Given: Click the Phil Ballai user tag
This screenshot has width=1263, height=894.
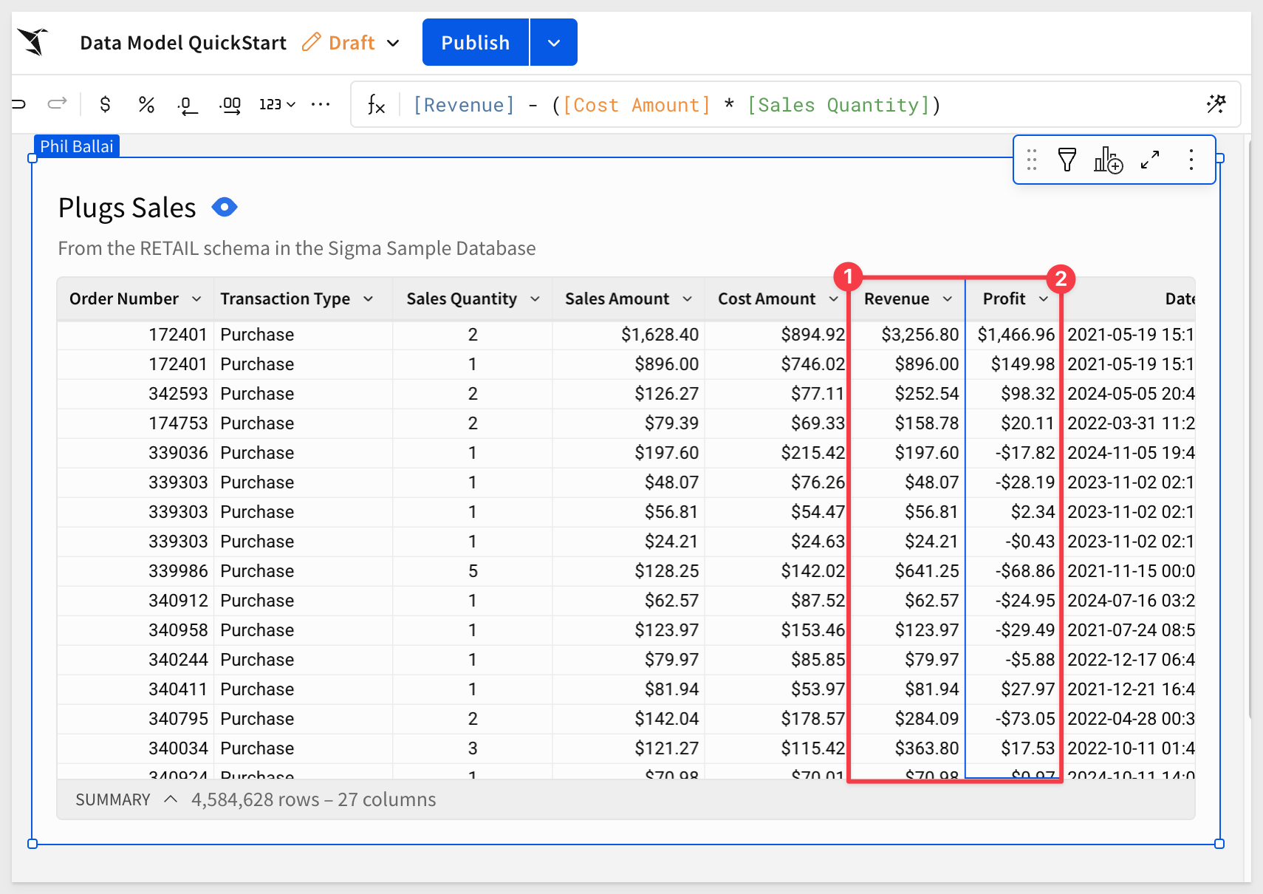Looking at the screenshot, I should click(x=77, y=146).
